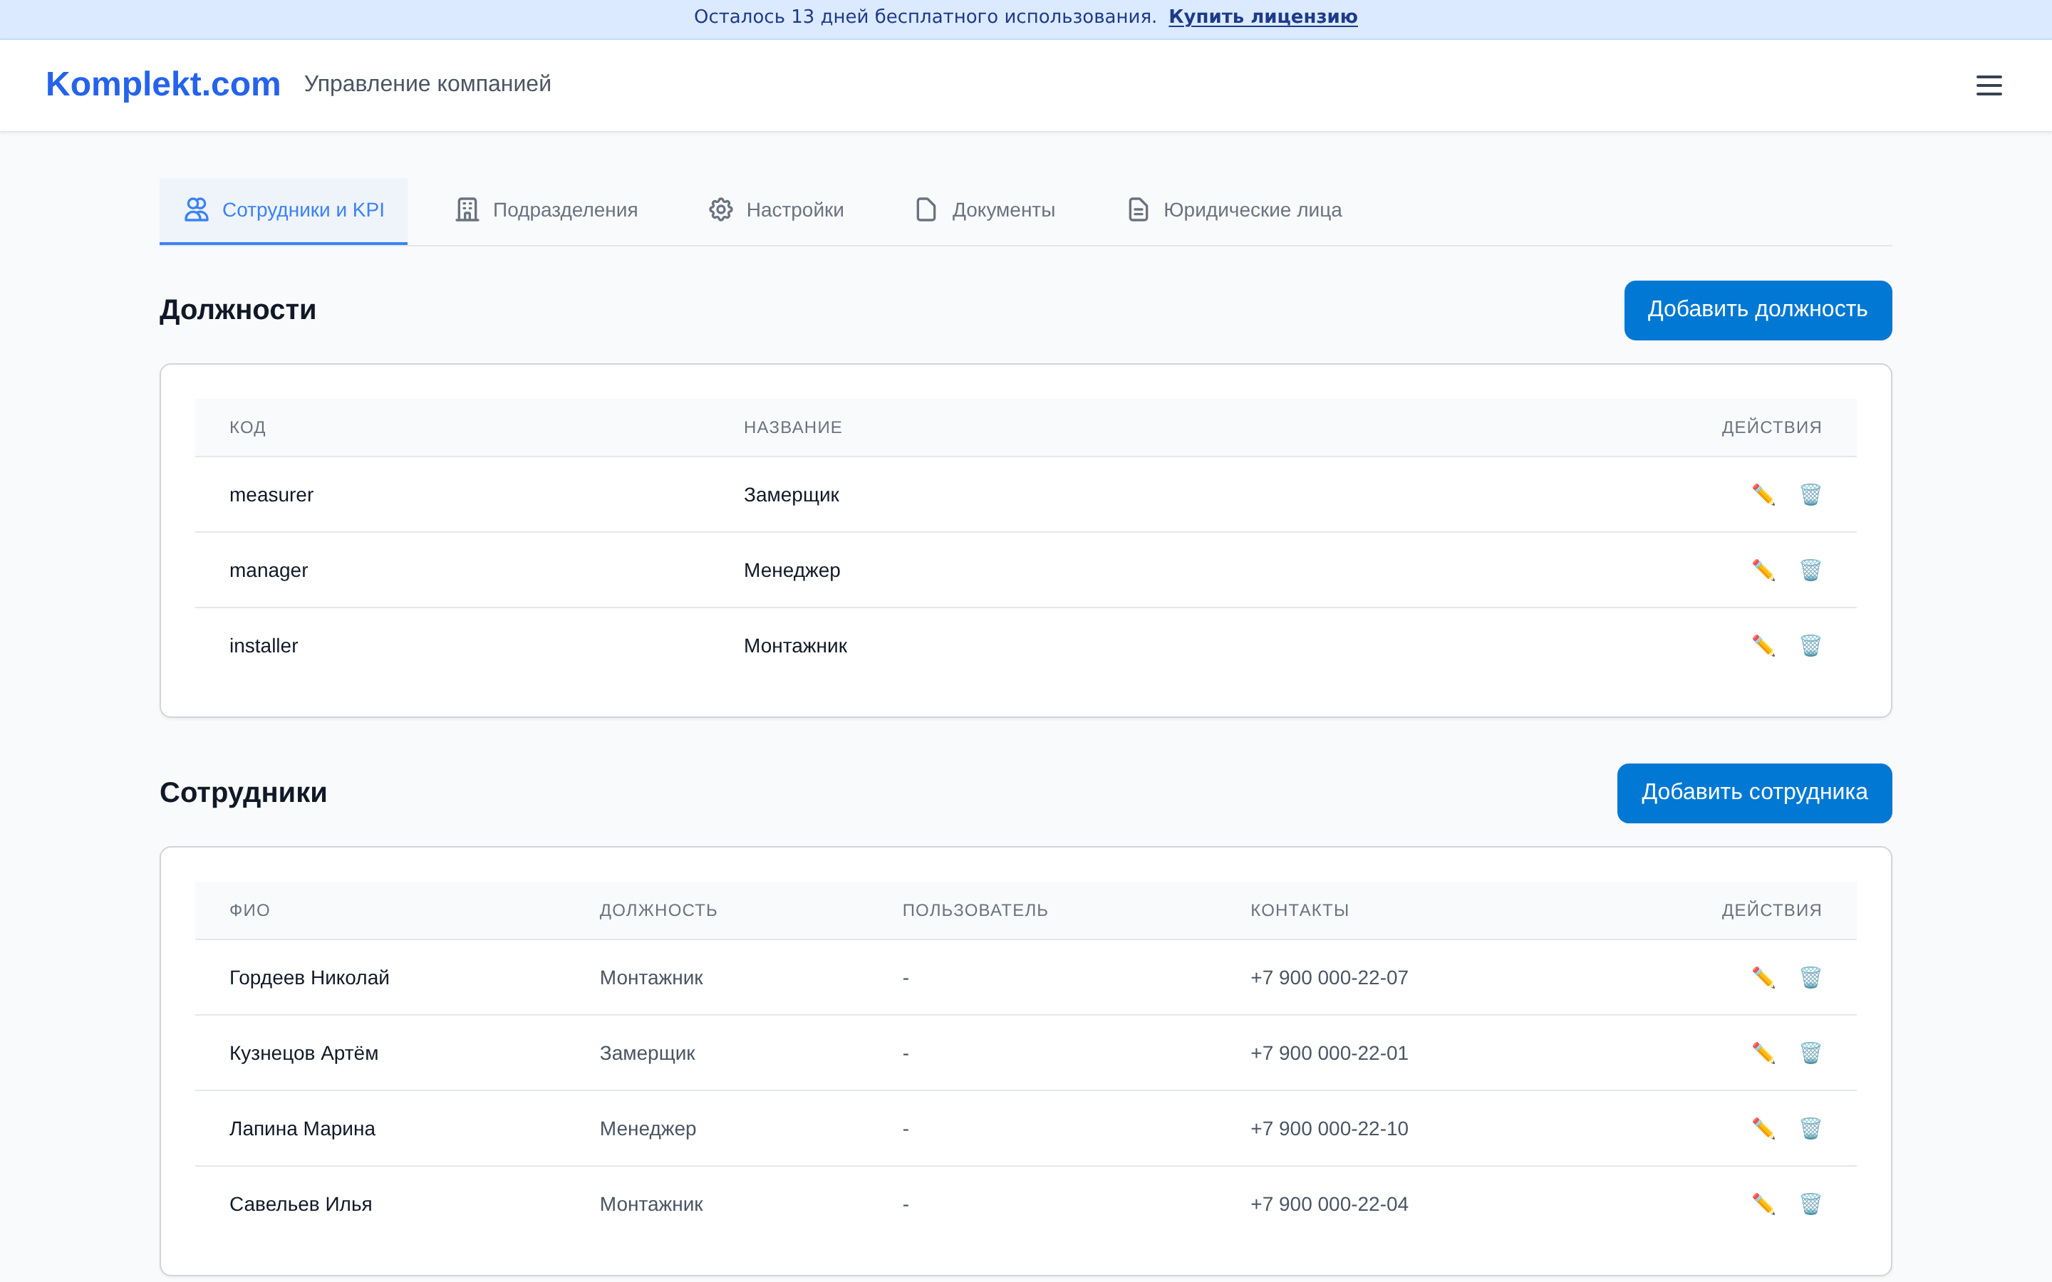This screenshot has height=1282, width=2052.
Task: Open the Юридические лица tab
Action: [1234, 209]
